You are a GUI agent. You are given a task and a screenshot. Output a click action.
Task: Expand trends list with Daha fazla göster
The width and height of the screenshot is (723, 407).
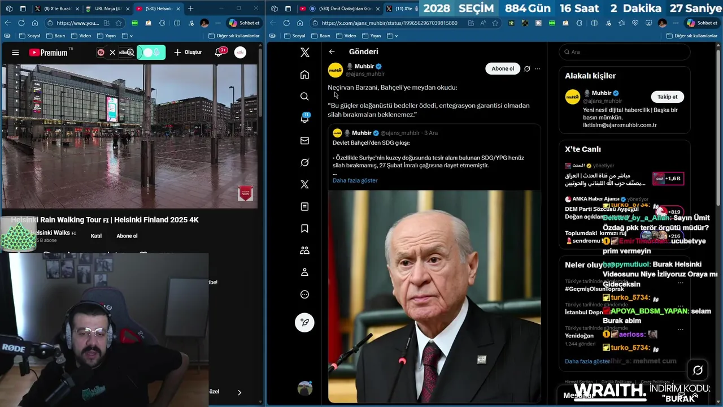pos(587,361)
